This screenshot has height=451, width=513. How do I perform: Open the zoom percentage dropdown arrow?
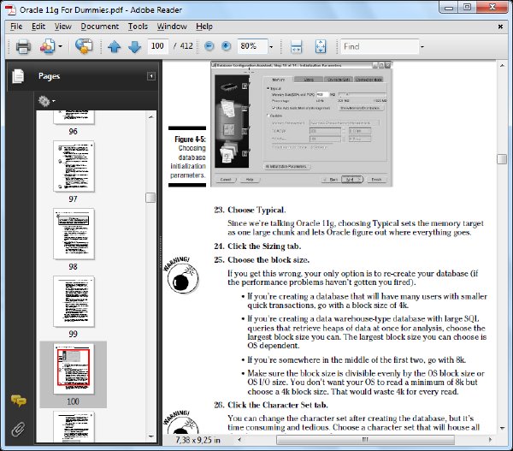click(271, 47)
